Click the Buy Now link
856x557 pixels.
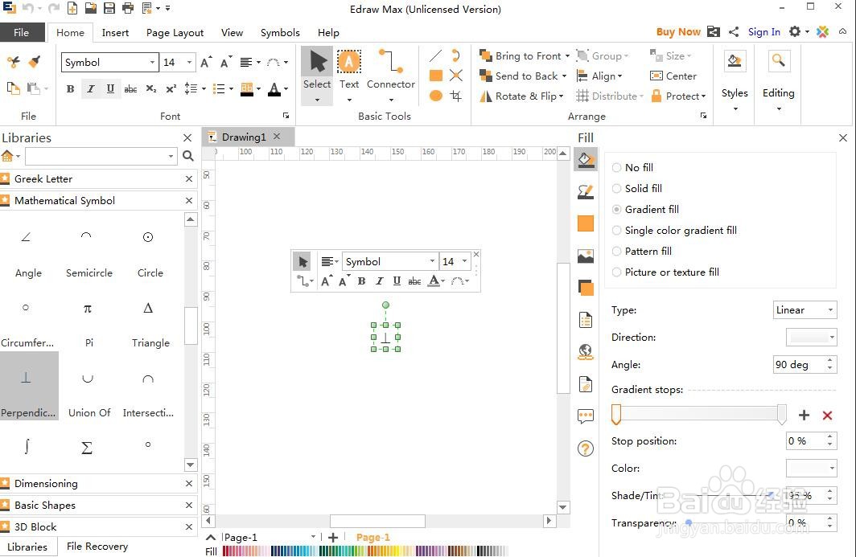(678, 31)
